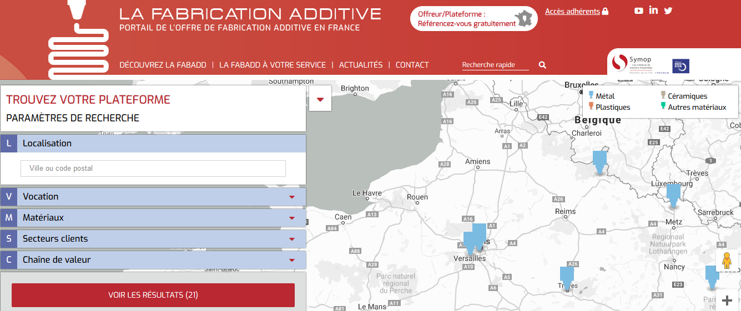Click the La Fabrication Additive printer logo
The image size is (741, 311).
(78, 39)
